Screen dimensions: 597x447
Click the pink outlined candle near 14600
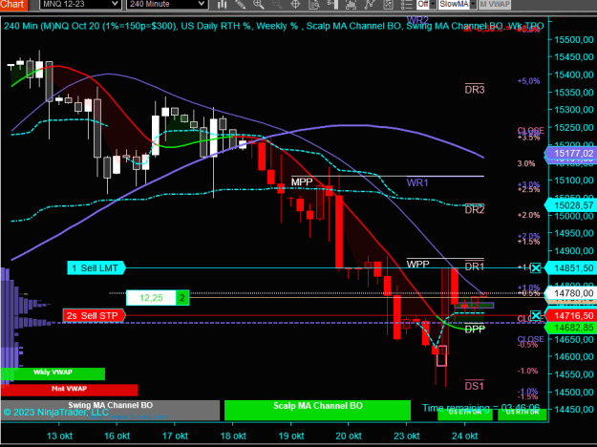click(x=441, y=356)
